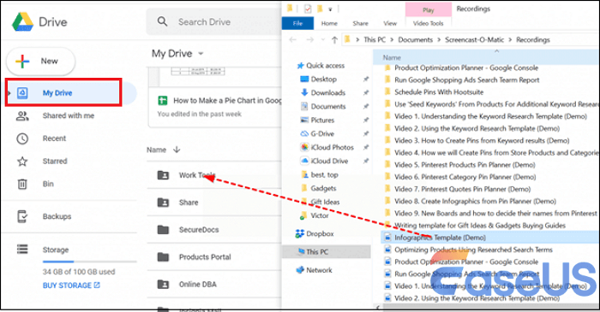
Task: Open the recent locations dropdown in Explorer
Action: pos(323,39)
